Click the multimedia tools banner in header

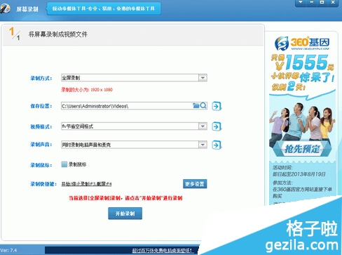(x=104, y=9)
